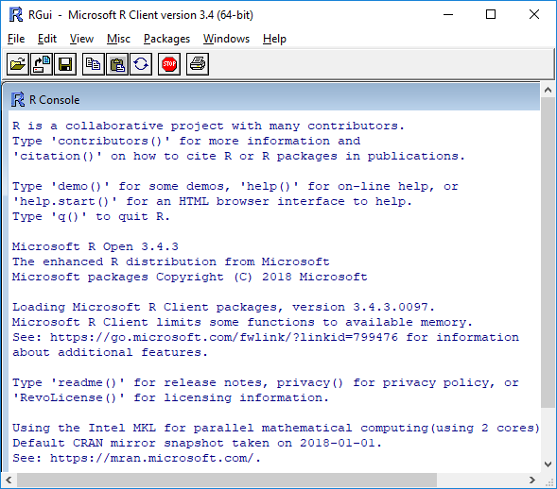Click the Open script folder icon
The image size is (557, 489).
click(x=18, y=64)
